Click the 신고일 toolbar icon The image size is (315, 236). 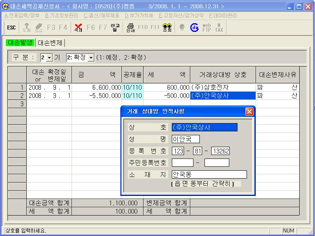115,28
